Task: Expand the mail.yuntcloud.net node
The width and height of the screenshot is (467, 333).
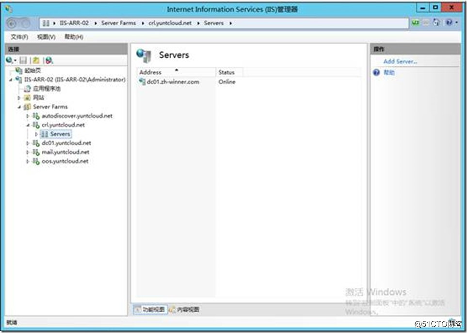Action: [x=28, y=152]
